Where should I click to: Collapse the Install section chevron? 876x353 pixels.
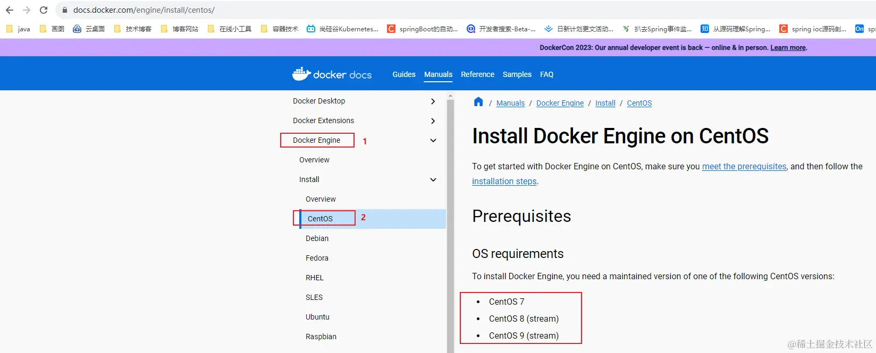click(x=433, y=180)
